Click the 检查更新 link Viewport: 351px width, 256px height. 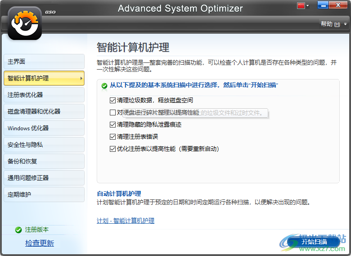pos(40,243)
